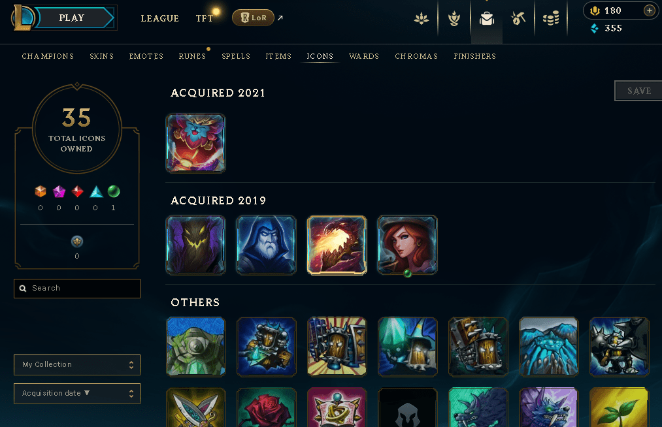Viewport: 662px width, 427px height.
Task: Switch to the Champions tab
Action: click(48, 56)
